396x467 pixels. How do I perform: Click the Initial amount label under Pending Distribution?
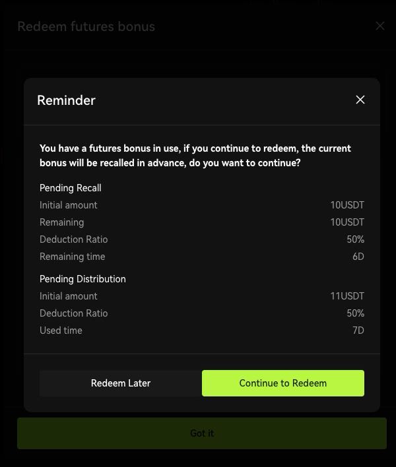click(x=69, y=296)
